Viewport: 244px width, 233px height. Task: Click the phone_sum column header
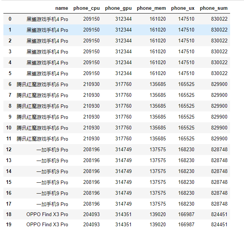(214, 8)
